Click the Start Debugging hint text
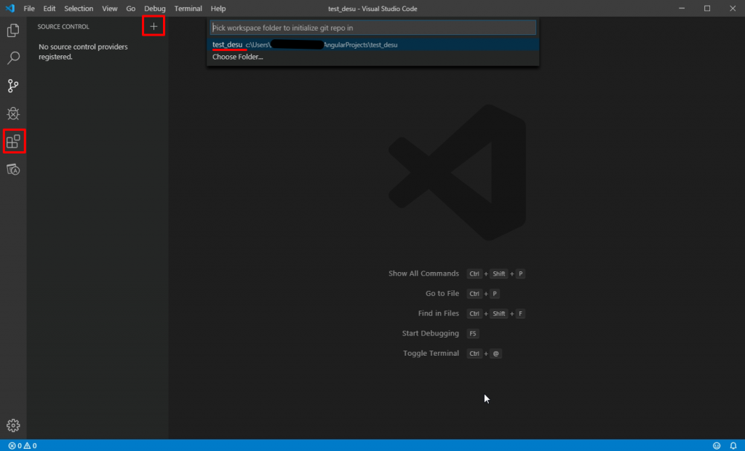This screenshot has height=451, width=745. pos(431,333)
